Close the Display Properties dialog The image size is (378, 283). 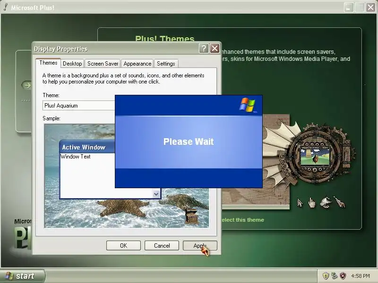point(215,49)
